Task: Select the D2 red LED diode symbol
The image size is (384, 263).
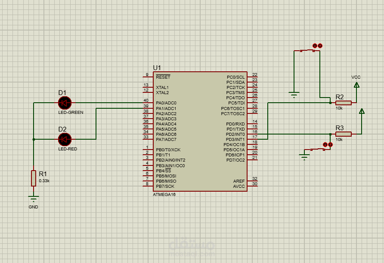Action: coord(65,139)
